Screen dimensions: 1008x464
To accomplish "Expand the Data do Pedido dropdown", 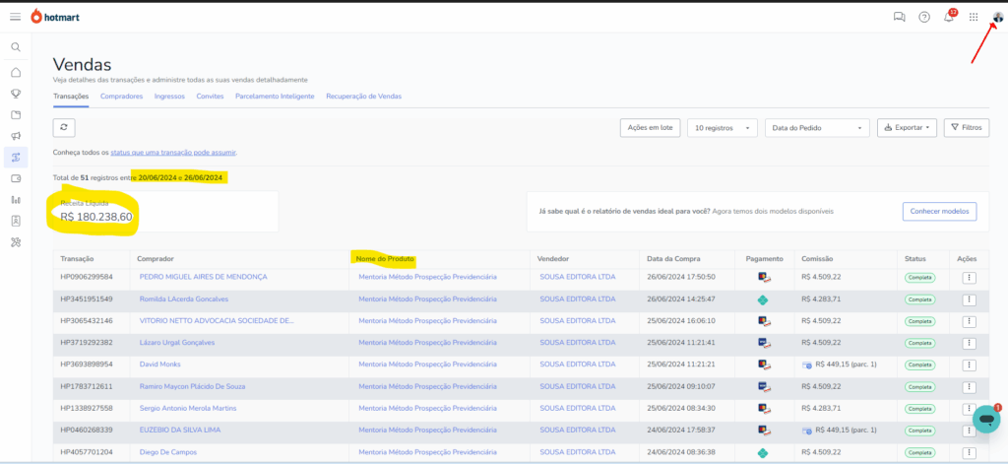I will [817, 128].
